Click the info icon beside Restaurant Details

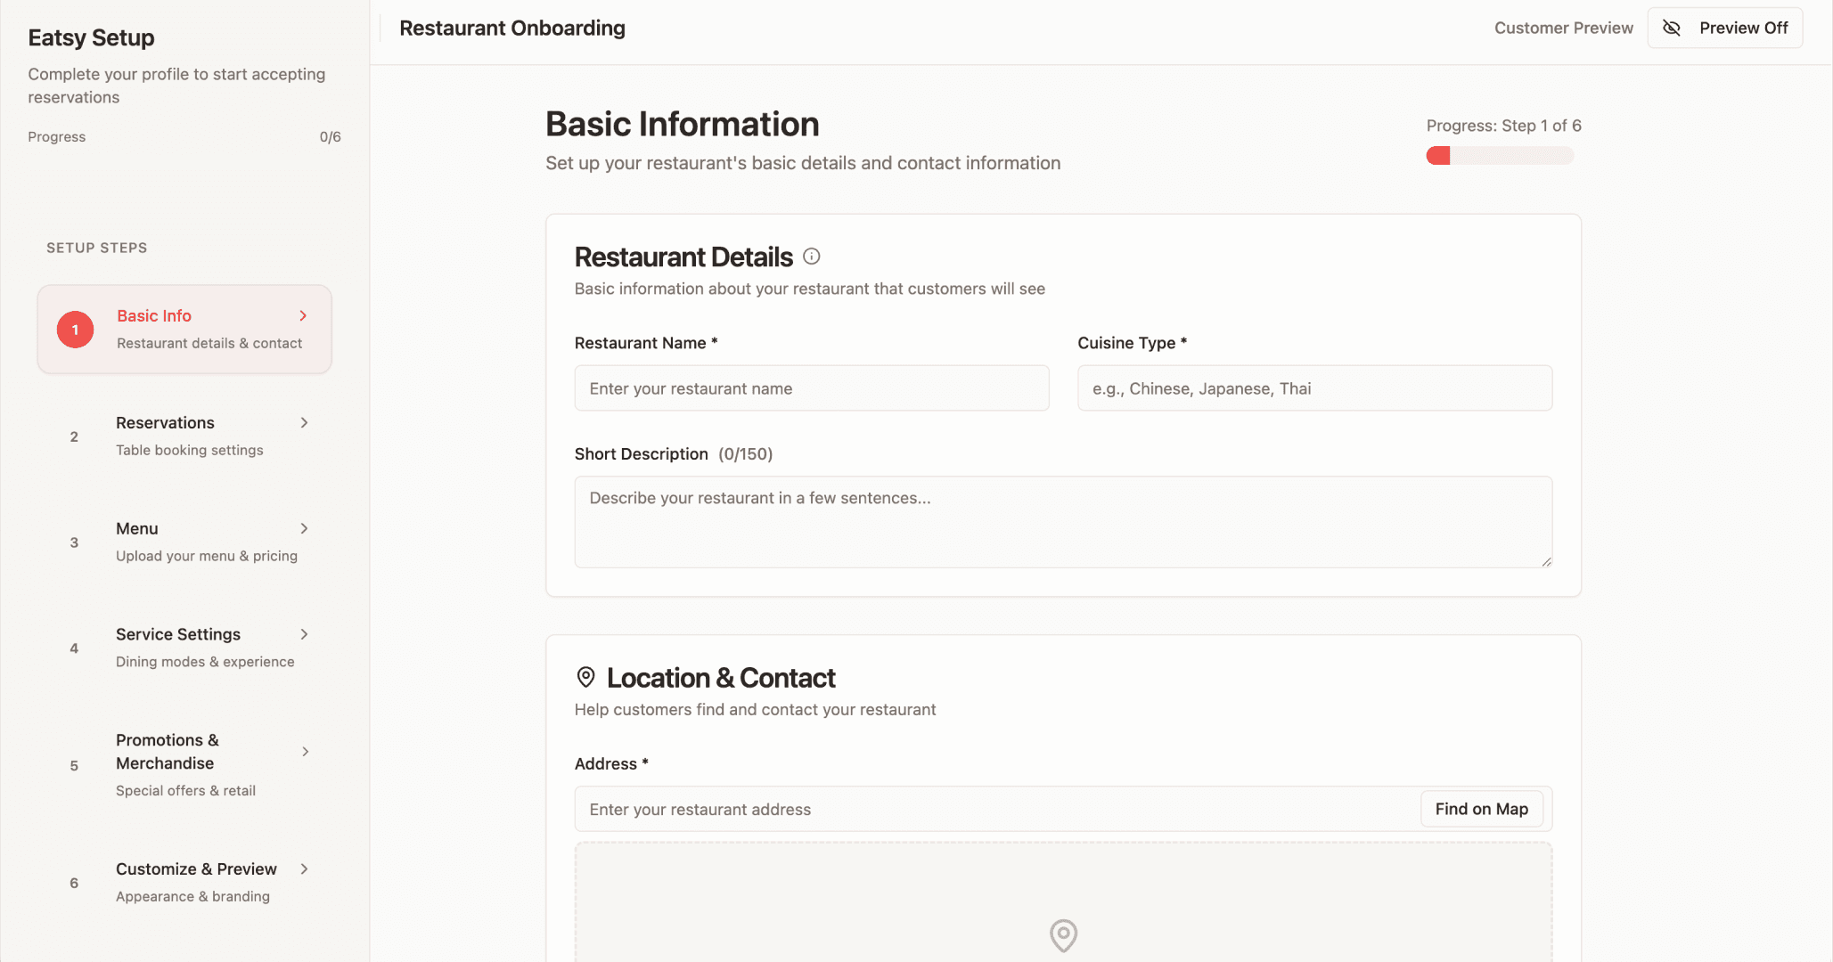pos(811,257)
